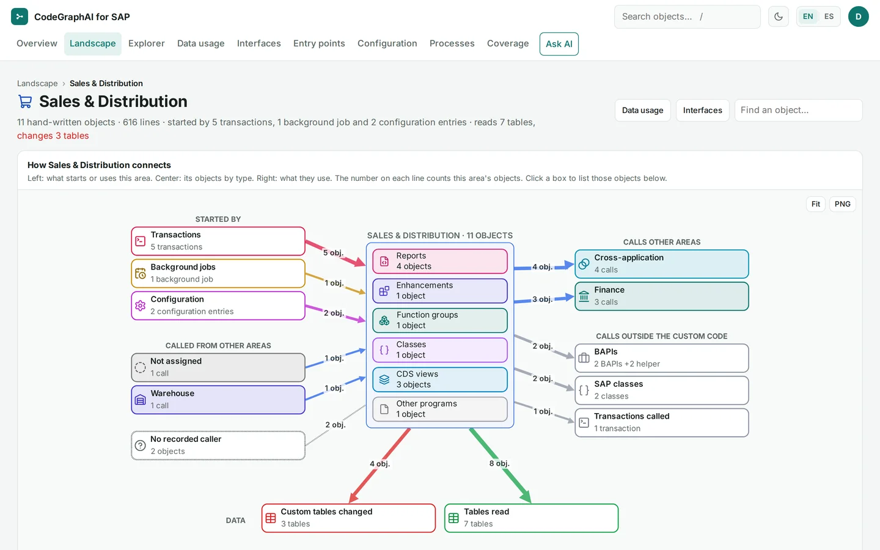Go to the Explorer tab
Viewport: 880px width, 550px height.
pyautogui.click(x=147, y=43)
